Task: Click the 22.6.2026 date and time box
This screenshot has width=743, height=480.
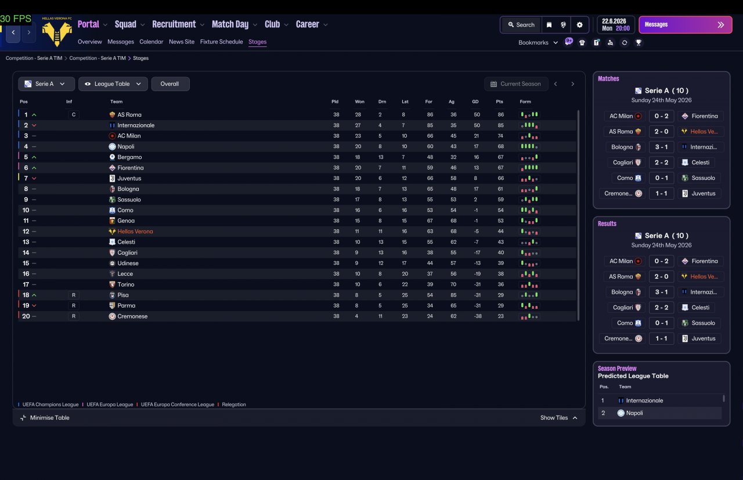Action: coord(616,25)
